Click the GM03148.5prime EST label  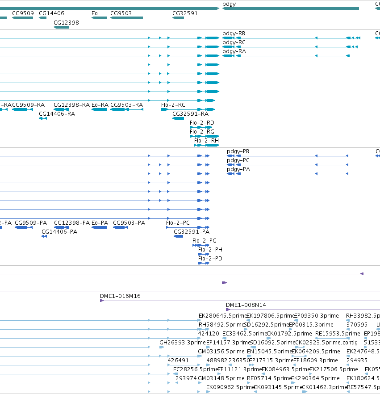tap(221, 378)
